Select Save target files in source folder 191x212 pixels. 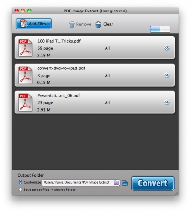21,190
